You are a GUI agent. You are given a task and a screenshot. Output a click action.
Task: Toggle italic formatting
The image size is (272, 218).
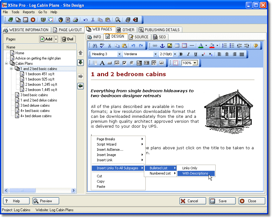(189, 54)
